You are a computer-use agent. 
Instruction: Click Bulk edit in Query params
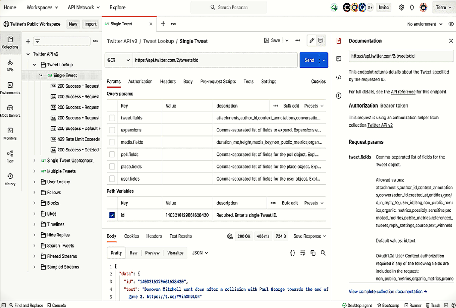291,106
